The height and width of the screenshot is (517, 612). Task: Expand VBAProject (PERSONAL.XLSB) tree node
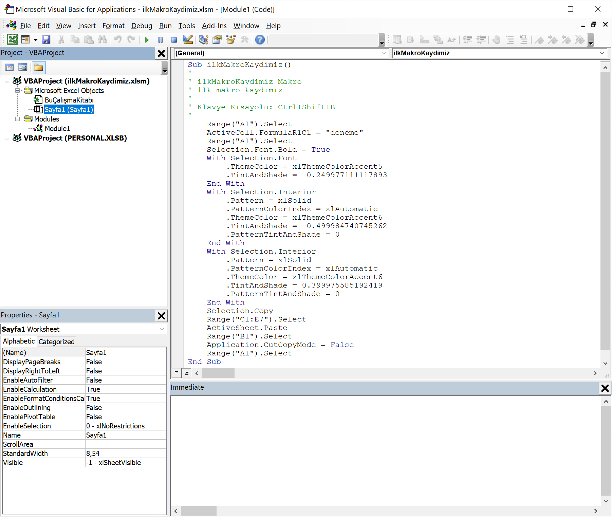[x=7, y=138]
